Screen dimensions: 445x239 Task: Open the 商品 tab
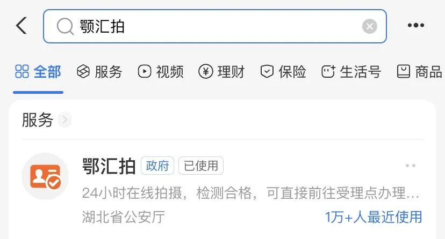419,72
